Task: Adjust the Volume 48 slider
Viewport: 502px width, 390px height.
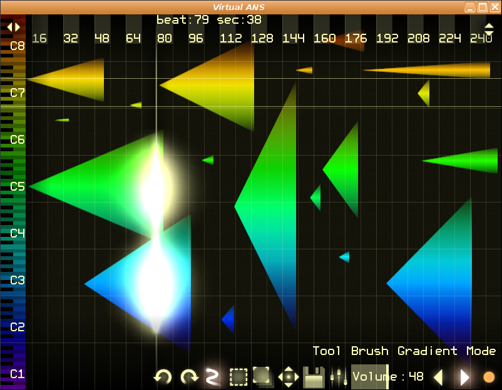Action: coord(388,377)
